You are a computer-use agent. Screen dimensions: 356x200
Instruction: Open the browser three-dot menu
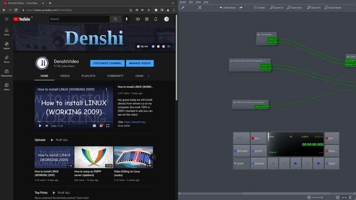[x=174, y=10]
